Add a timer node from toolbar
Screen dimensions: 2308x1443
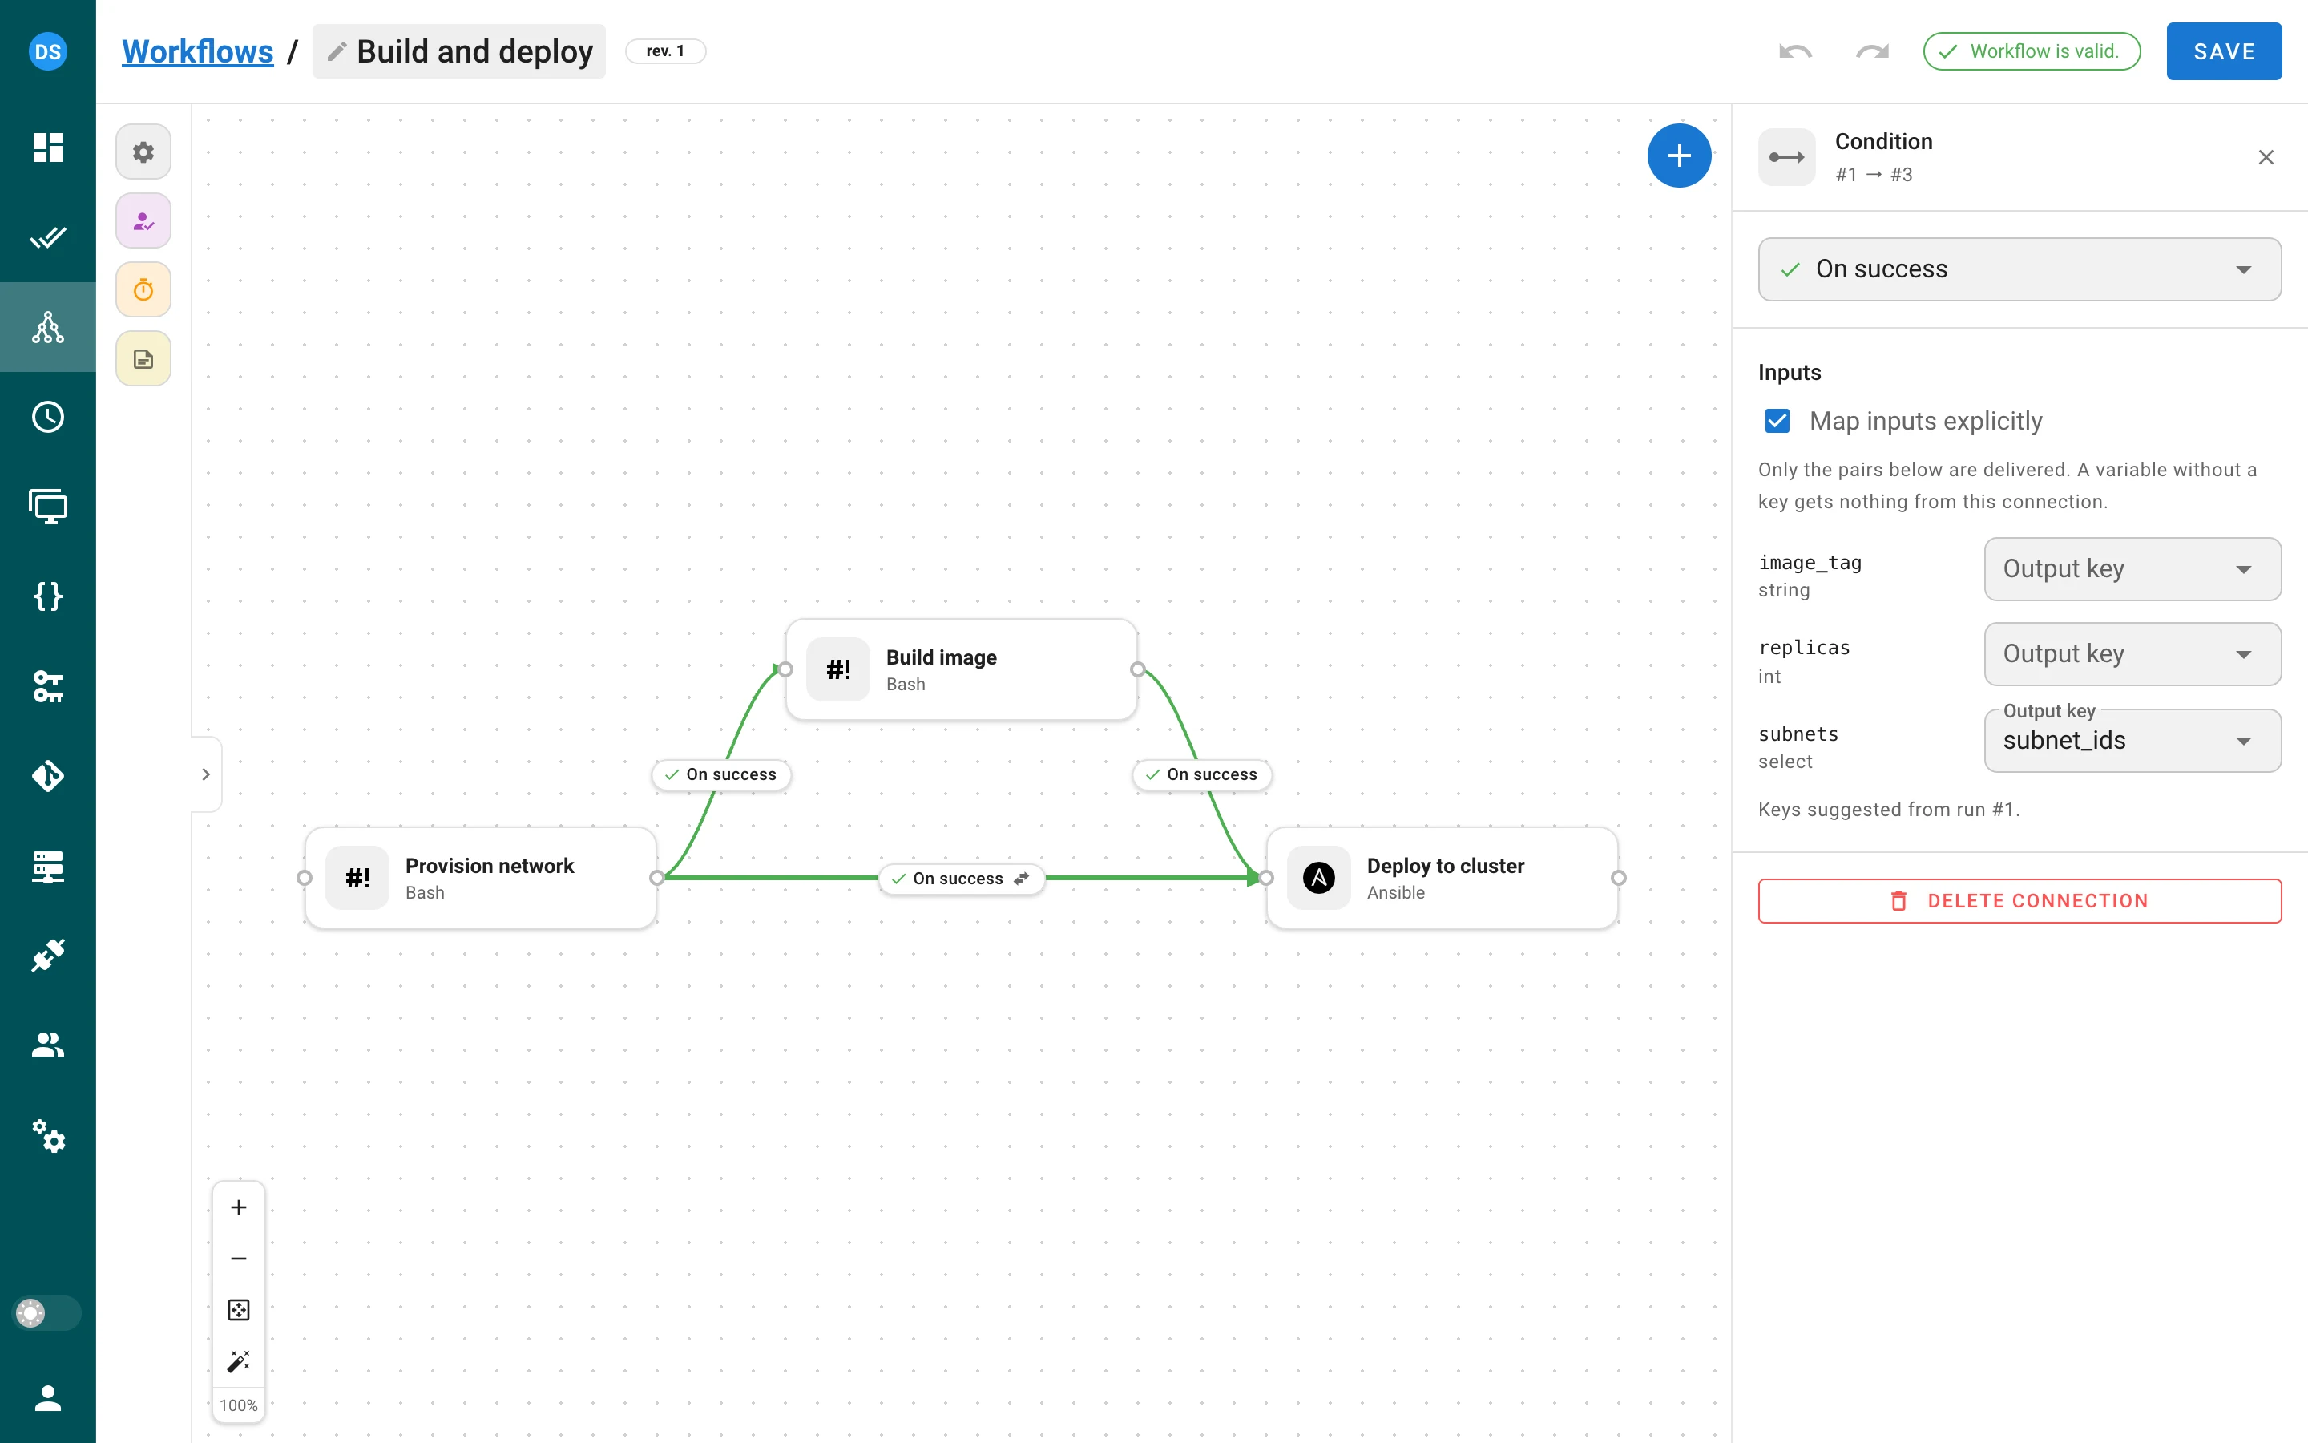(x=143, y=289)
